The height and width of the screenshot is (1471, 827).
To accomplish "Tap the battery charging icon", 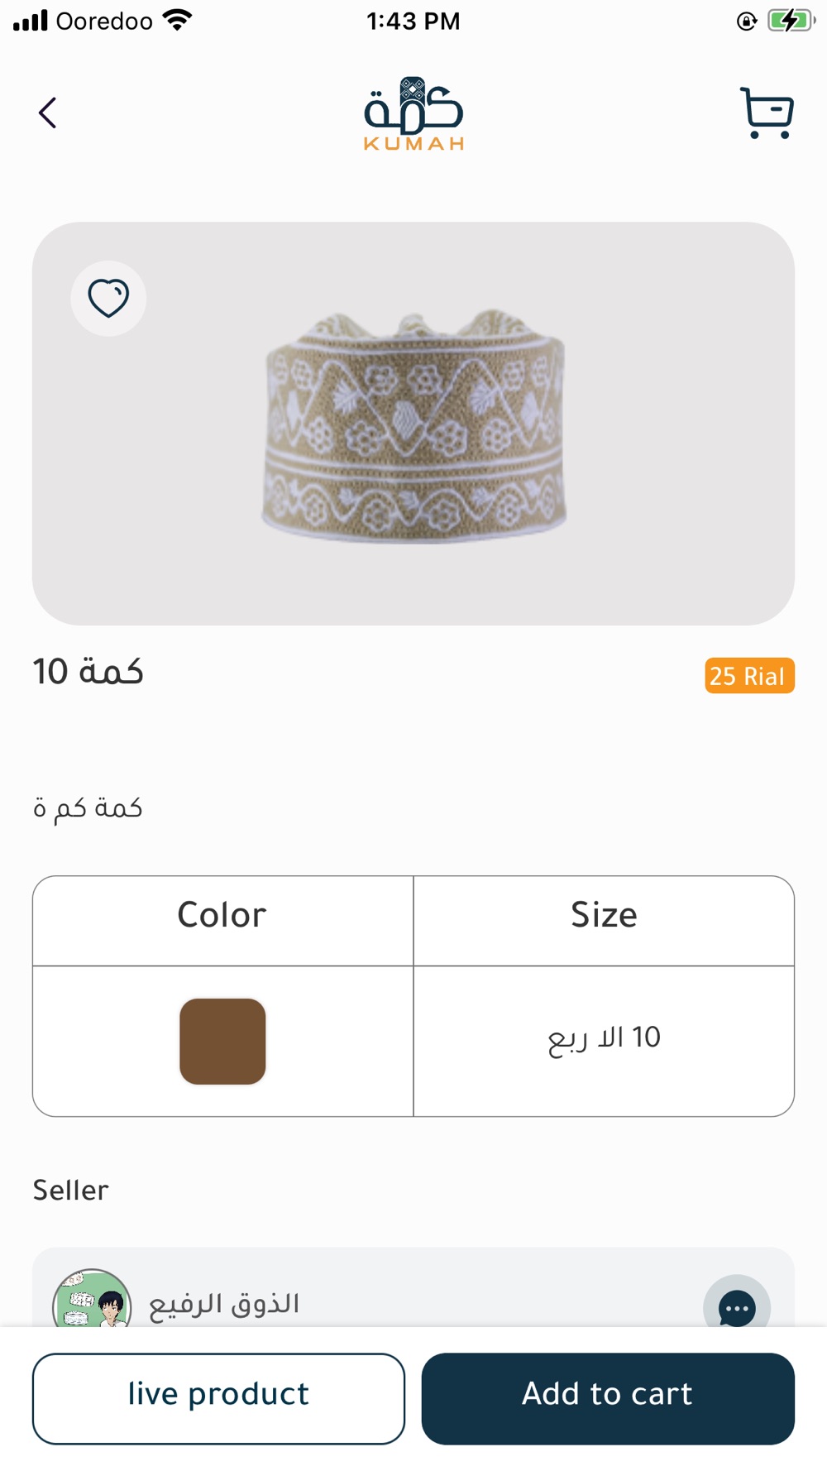I will (x=790, y=21).
